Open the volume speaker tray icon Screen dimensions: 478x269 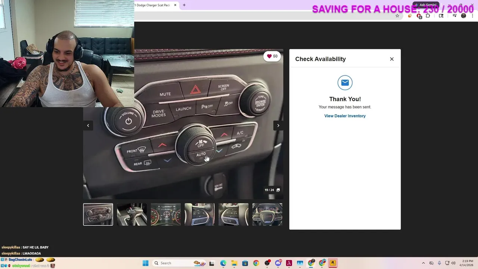click(x=453, y=263)
